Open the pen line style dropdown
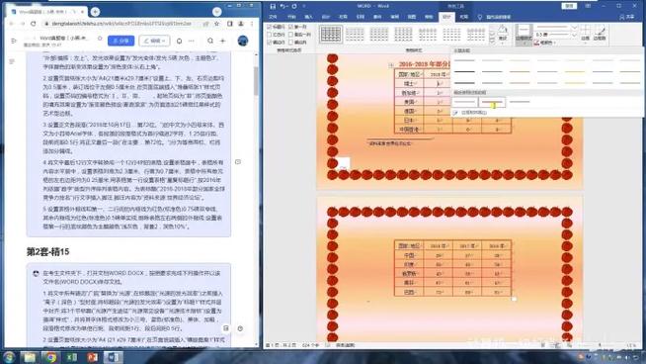This screenshot has height=364, width=646. [574, 28]
